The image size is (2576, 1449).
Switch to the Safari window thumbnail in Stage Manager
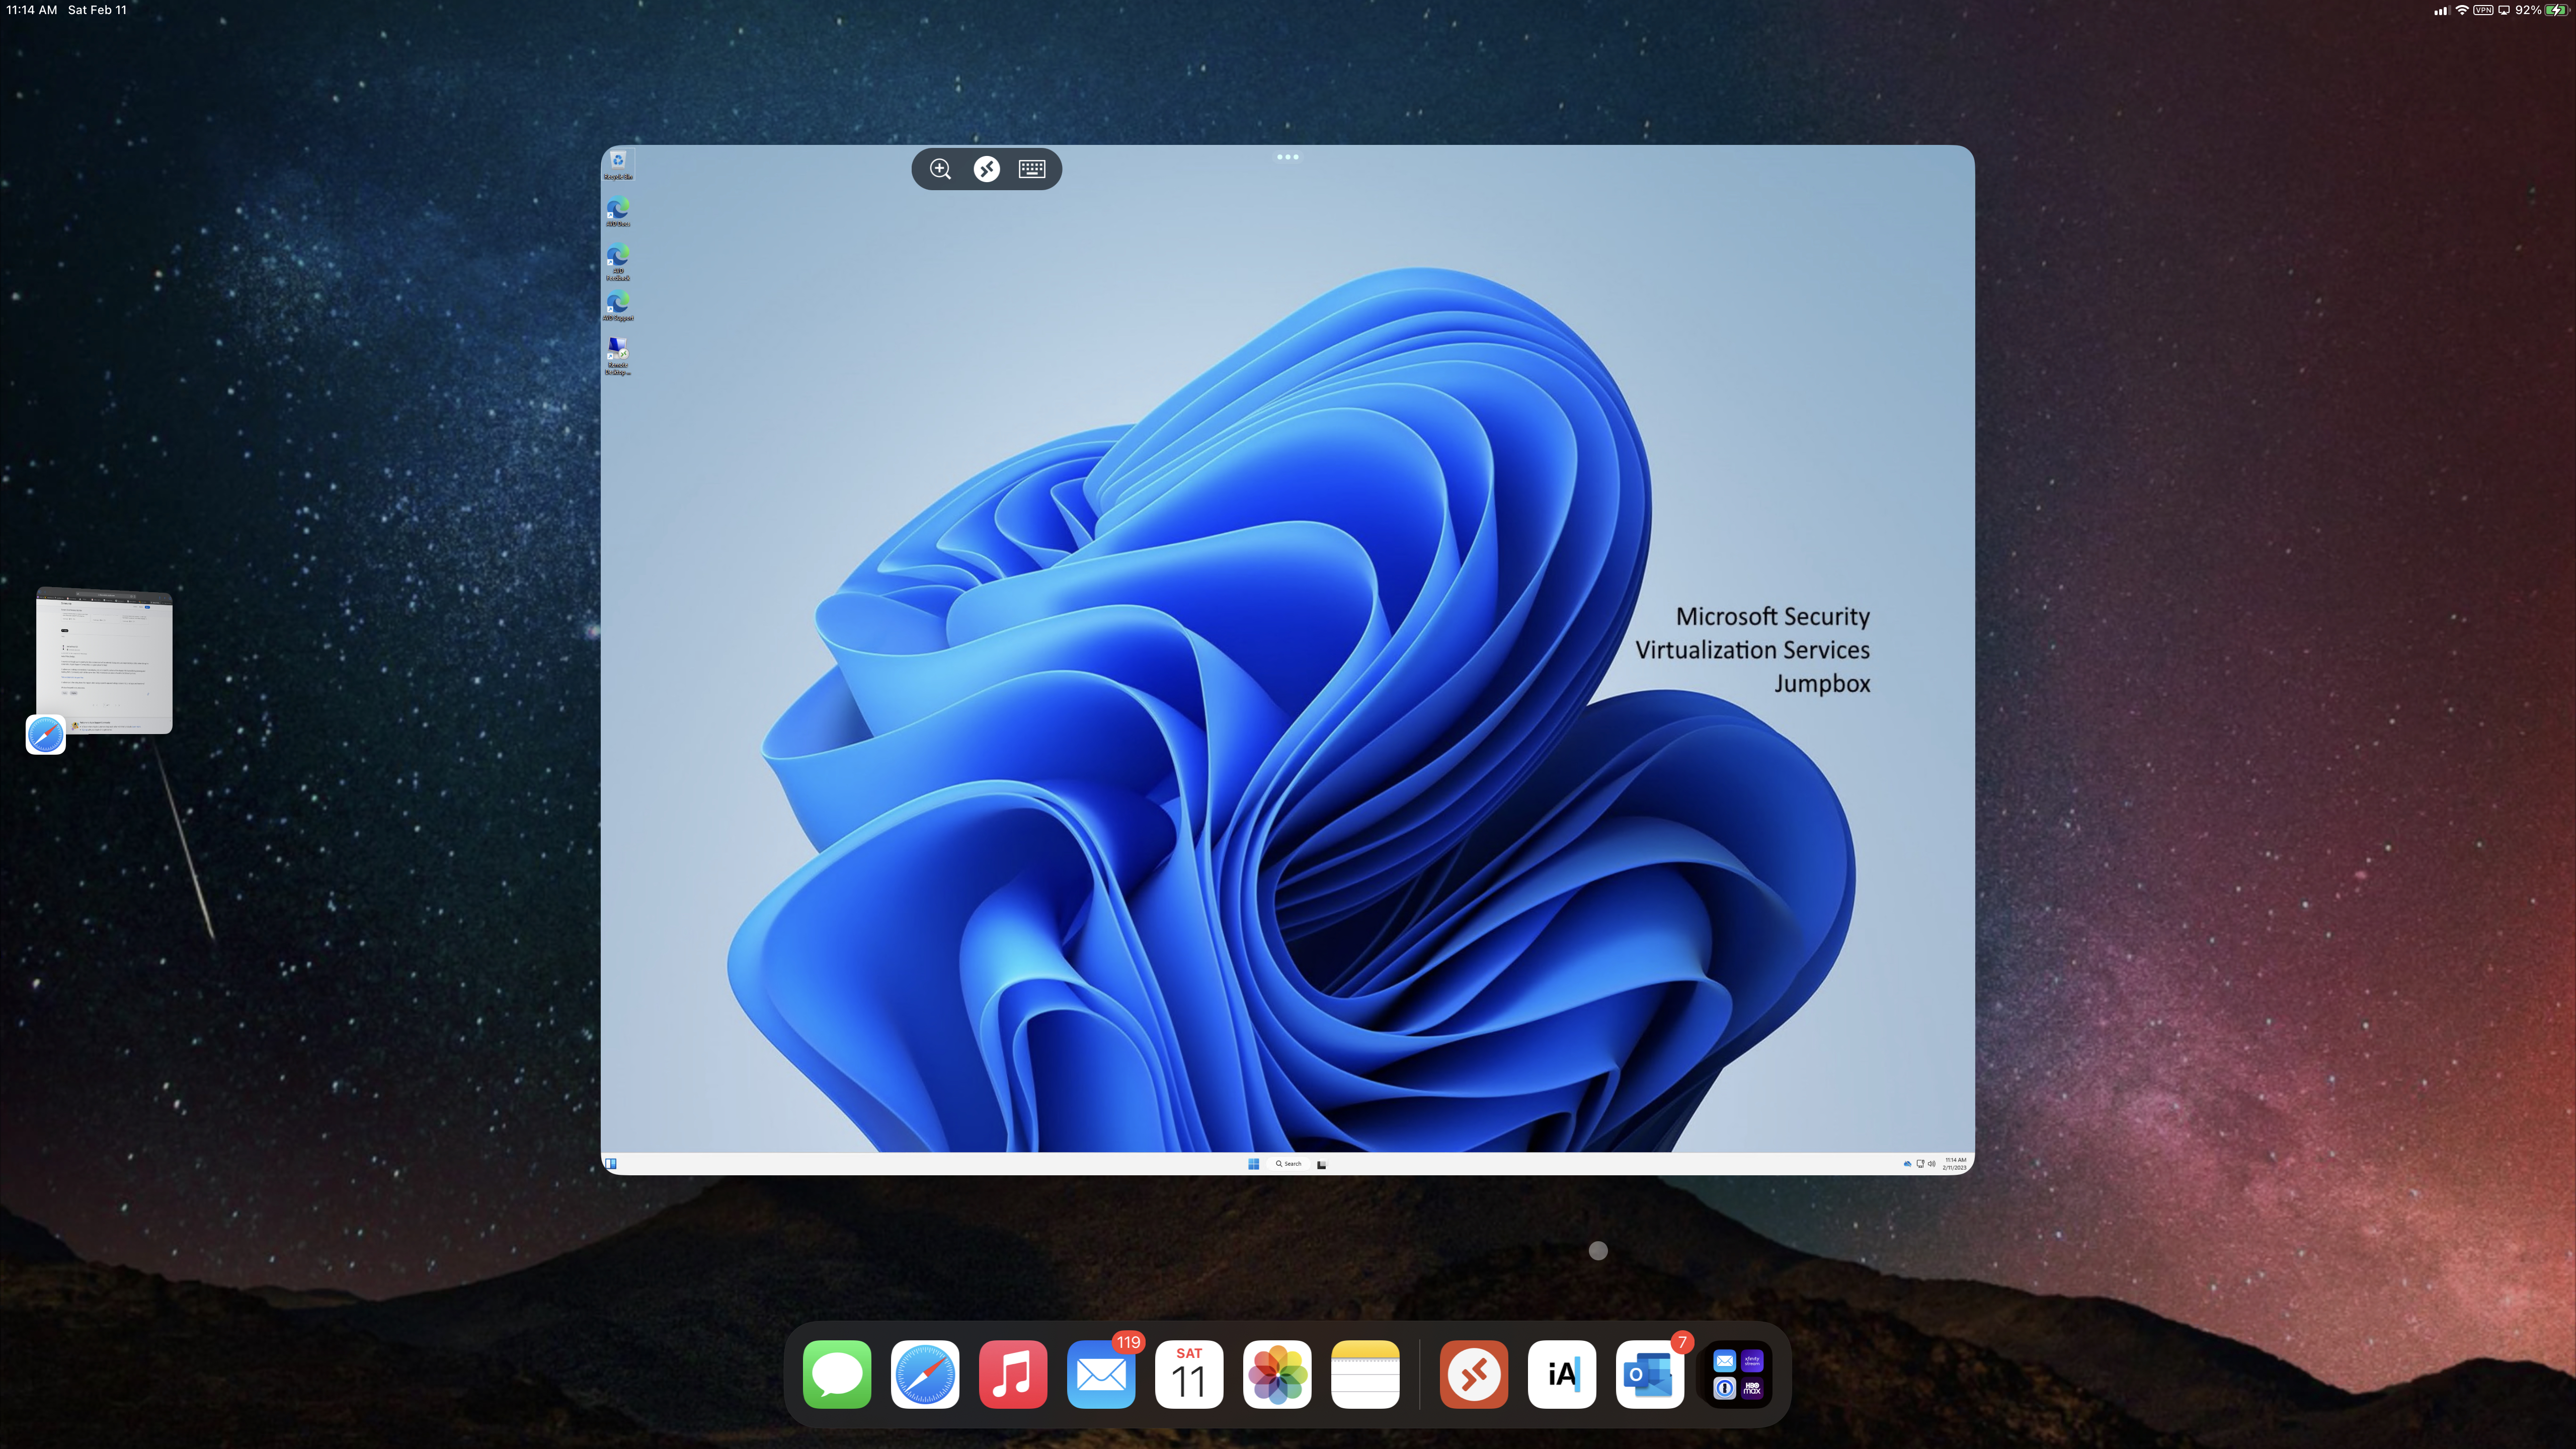click(x=104, y=661)
